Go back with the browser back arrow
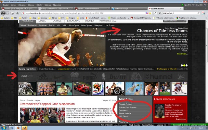Image resolution: width=208 pixels, height=130 pixels. click(3, 13)
